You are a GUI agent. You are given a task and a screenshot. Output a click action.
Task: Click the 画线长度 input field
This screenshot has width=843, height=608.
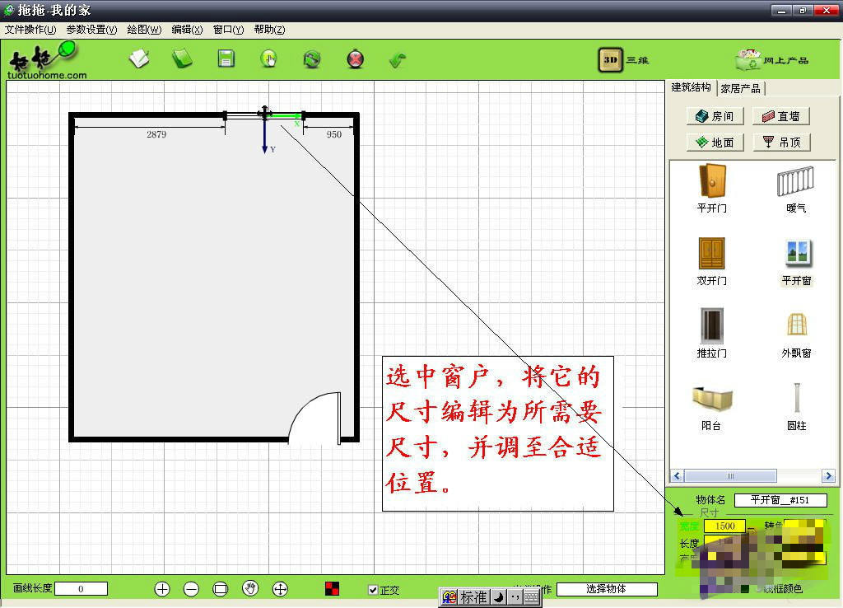pyautogui.click(x=82, y=589)
